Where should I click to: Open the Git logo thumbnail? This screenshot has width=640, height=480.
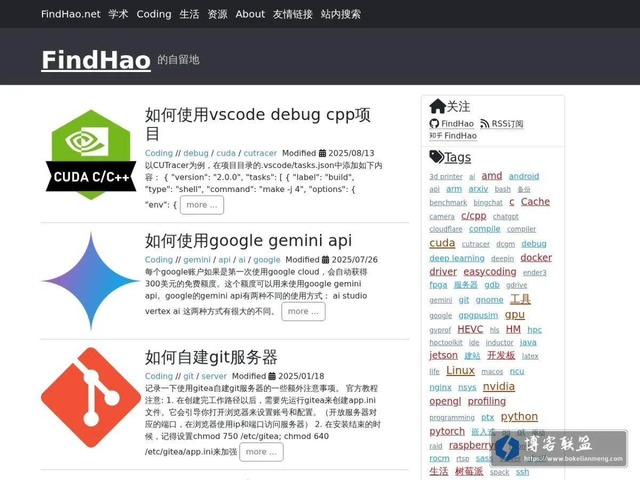click(x=91, y=397)
